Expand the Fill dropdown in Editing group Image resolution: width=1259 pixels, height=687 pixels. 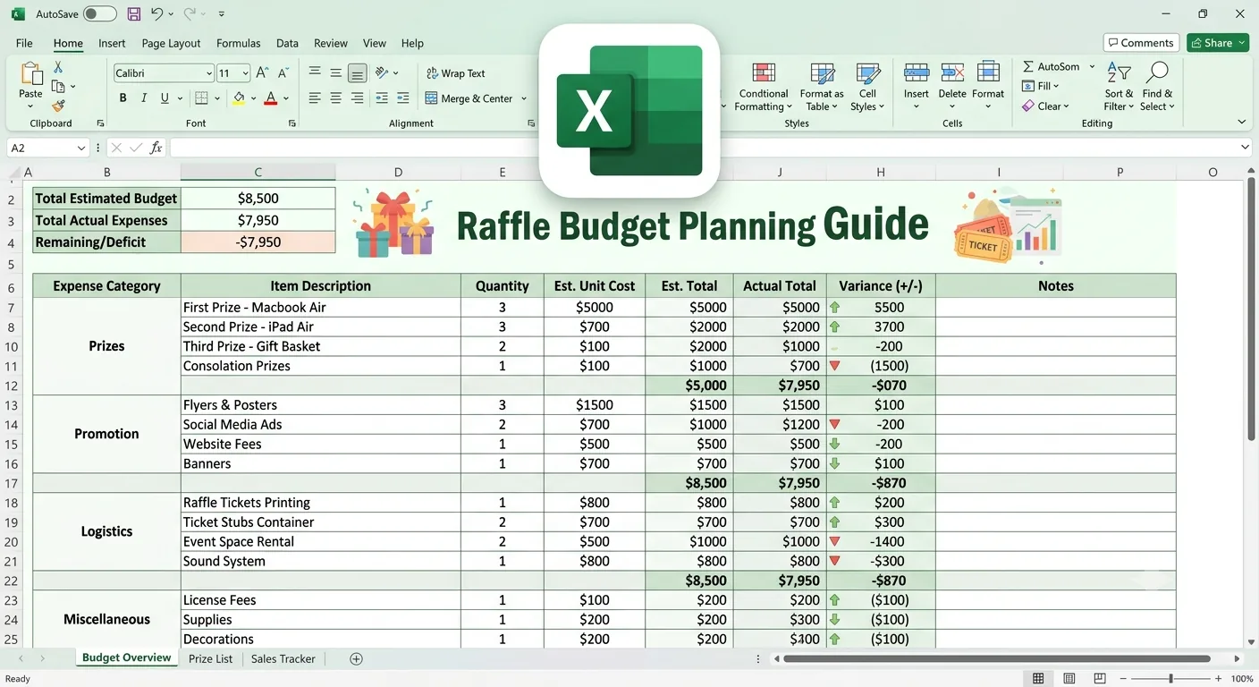point(1056,86)
